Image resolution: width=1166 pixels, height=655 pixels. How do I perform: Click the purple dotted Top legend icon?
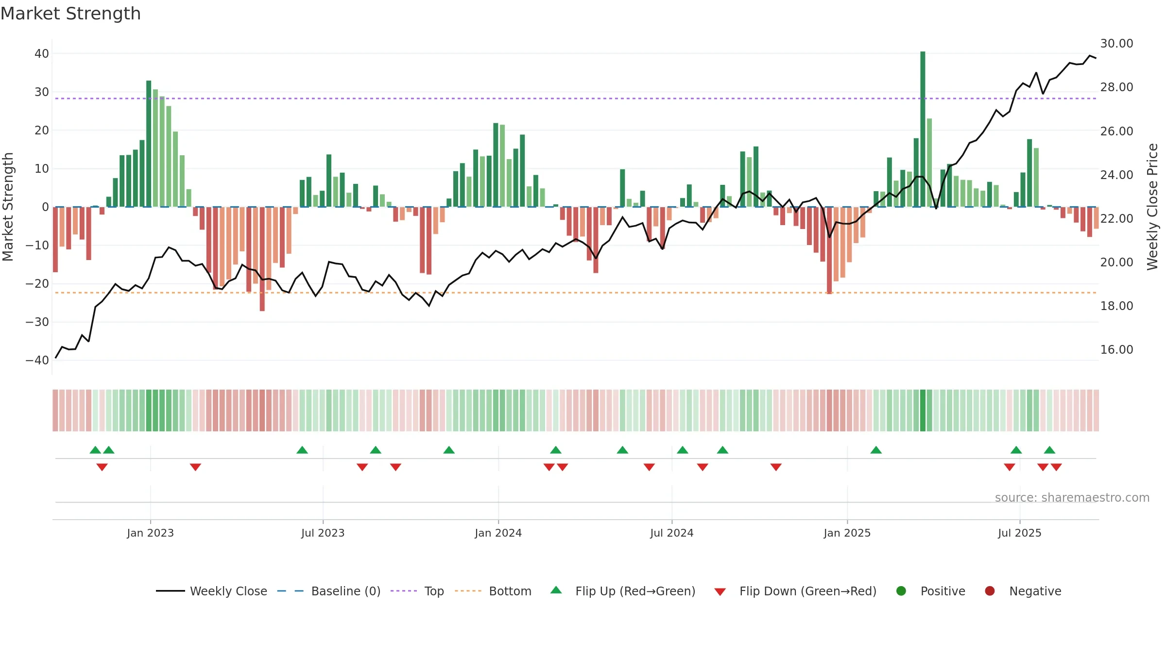coord(404,591)
